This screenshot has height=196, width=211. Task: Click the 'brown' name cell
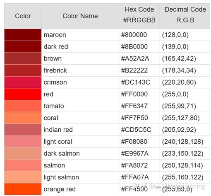[80, 58]
